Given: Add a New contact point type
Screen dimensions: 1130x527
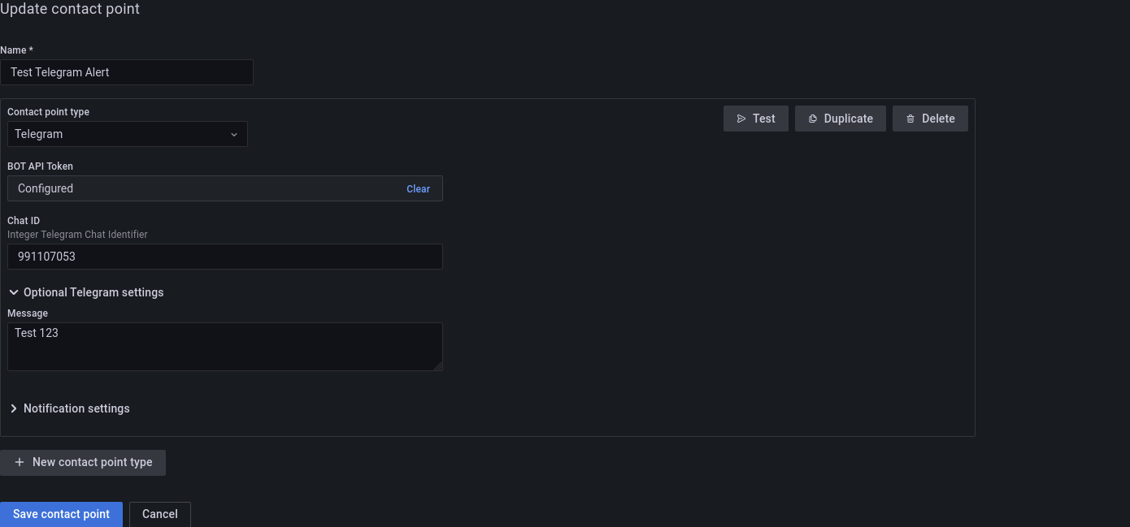Looking at the screenshot, I should [x=83, y=463].
